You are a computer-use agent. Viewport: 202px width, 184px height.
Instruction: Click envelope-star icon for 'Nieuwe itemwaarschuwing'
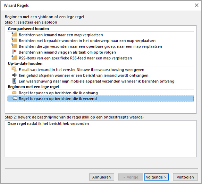pyautogui.click(x=14, y=69)
